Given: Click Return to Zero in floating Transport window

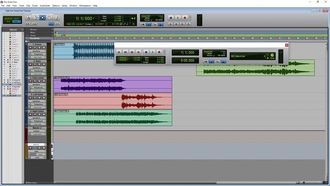Looking at the screenshot, I should (119, 52).
